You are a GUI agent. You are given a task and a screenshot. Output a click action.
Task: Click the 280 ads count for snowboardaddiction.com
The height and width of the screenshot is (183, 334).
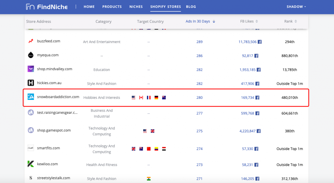click(x=199, y=98)
